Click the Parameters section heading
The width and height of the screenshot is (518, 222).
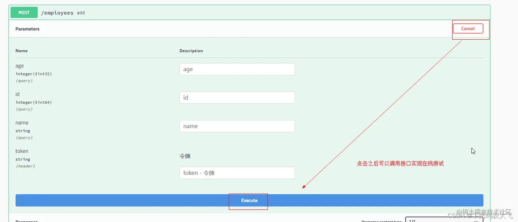pyautogui.click(x=27, y=29)
